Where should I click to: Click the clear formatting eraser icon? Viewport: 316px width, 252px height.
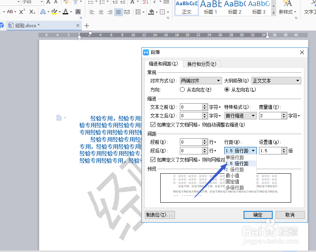pos(66,2)
